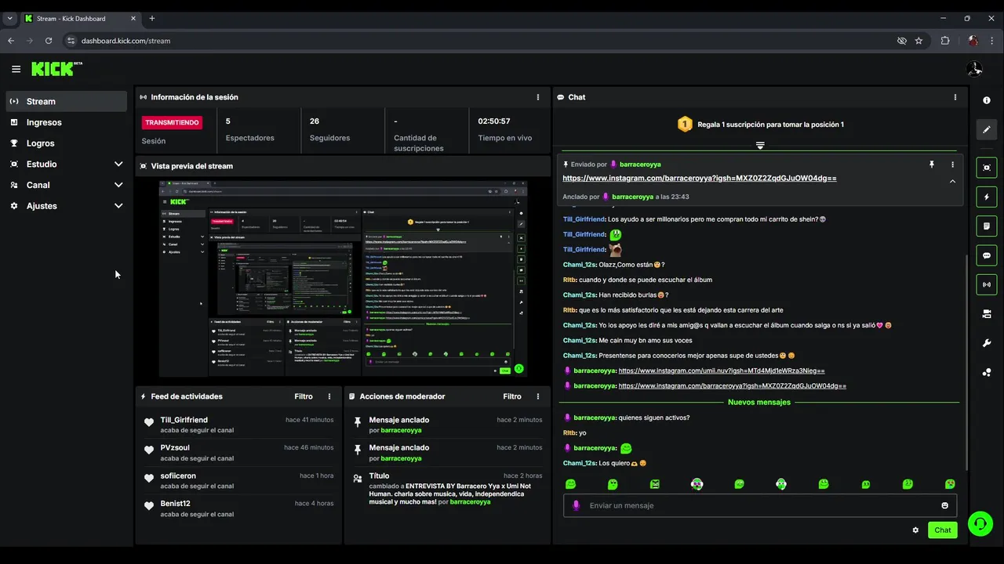Expand the Estudio menu chevron
The image size is (1004, 564).
[118, 164]
